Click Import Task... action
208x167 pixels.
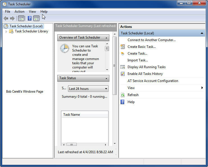[x=137, y=60]
